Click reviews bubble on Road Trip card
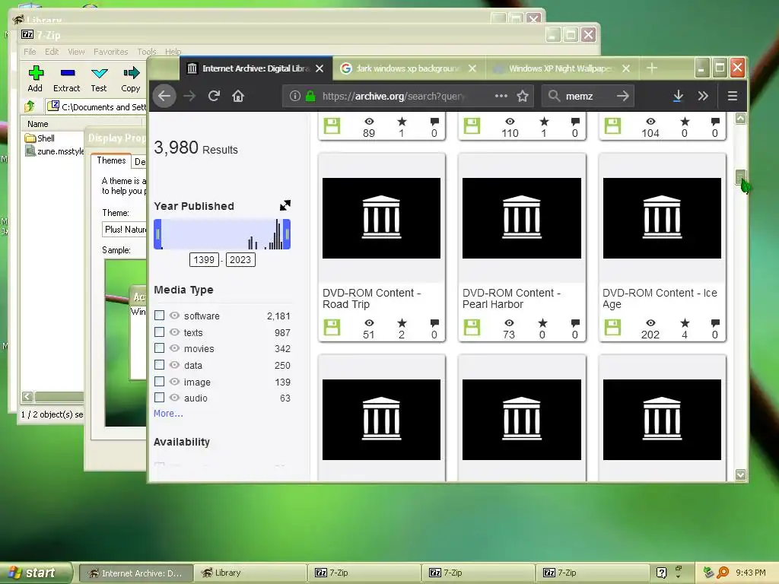The image size is (779, 584). click(434, 322)
